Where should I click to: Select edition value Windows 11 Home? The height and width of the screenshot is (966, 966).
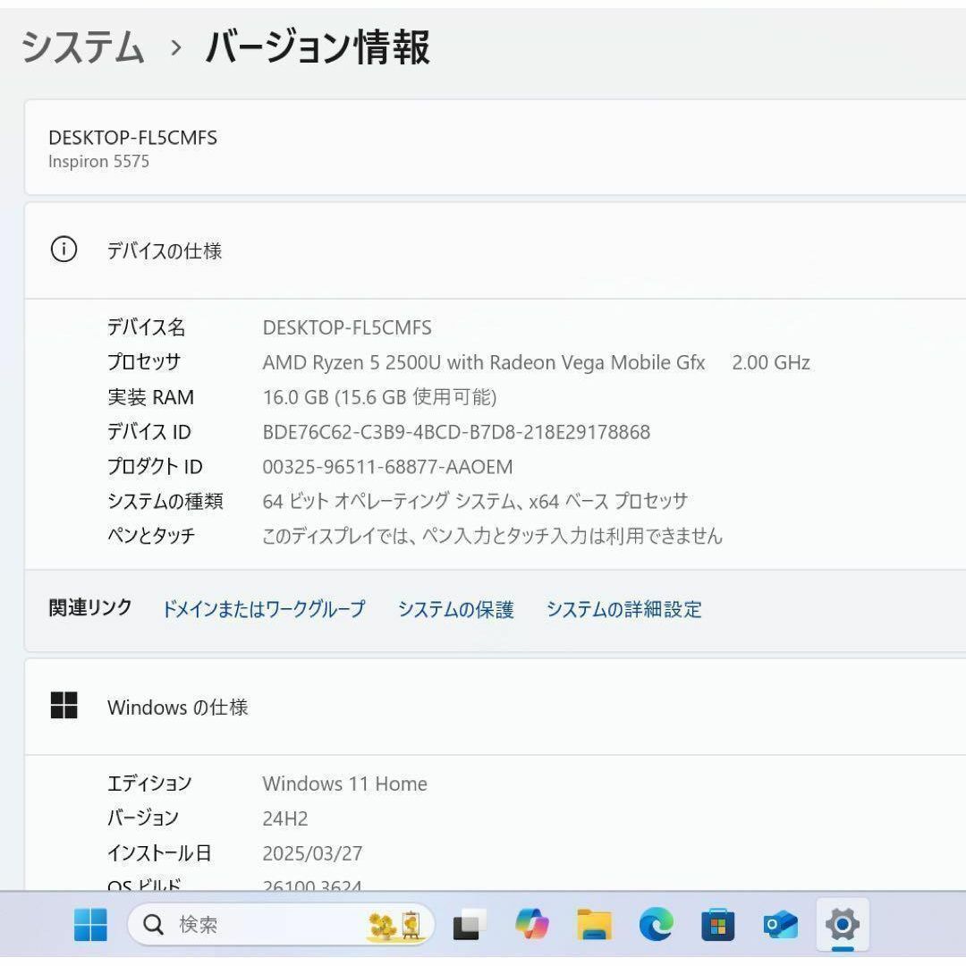(x=344, y=784)
